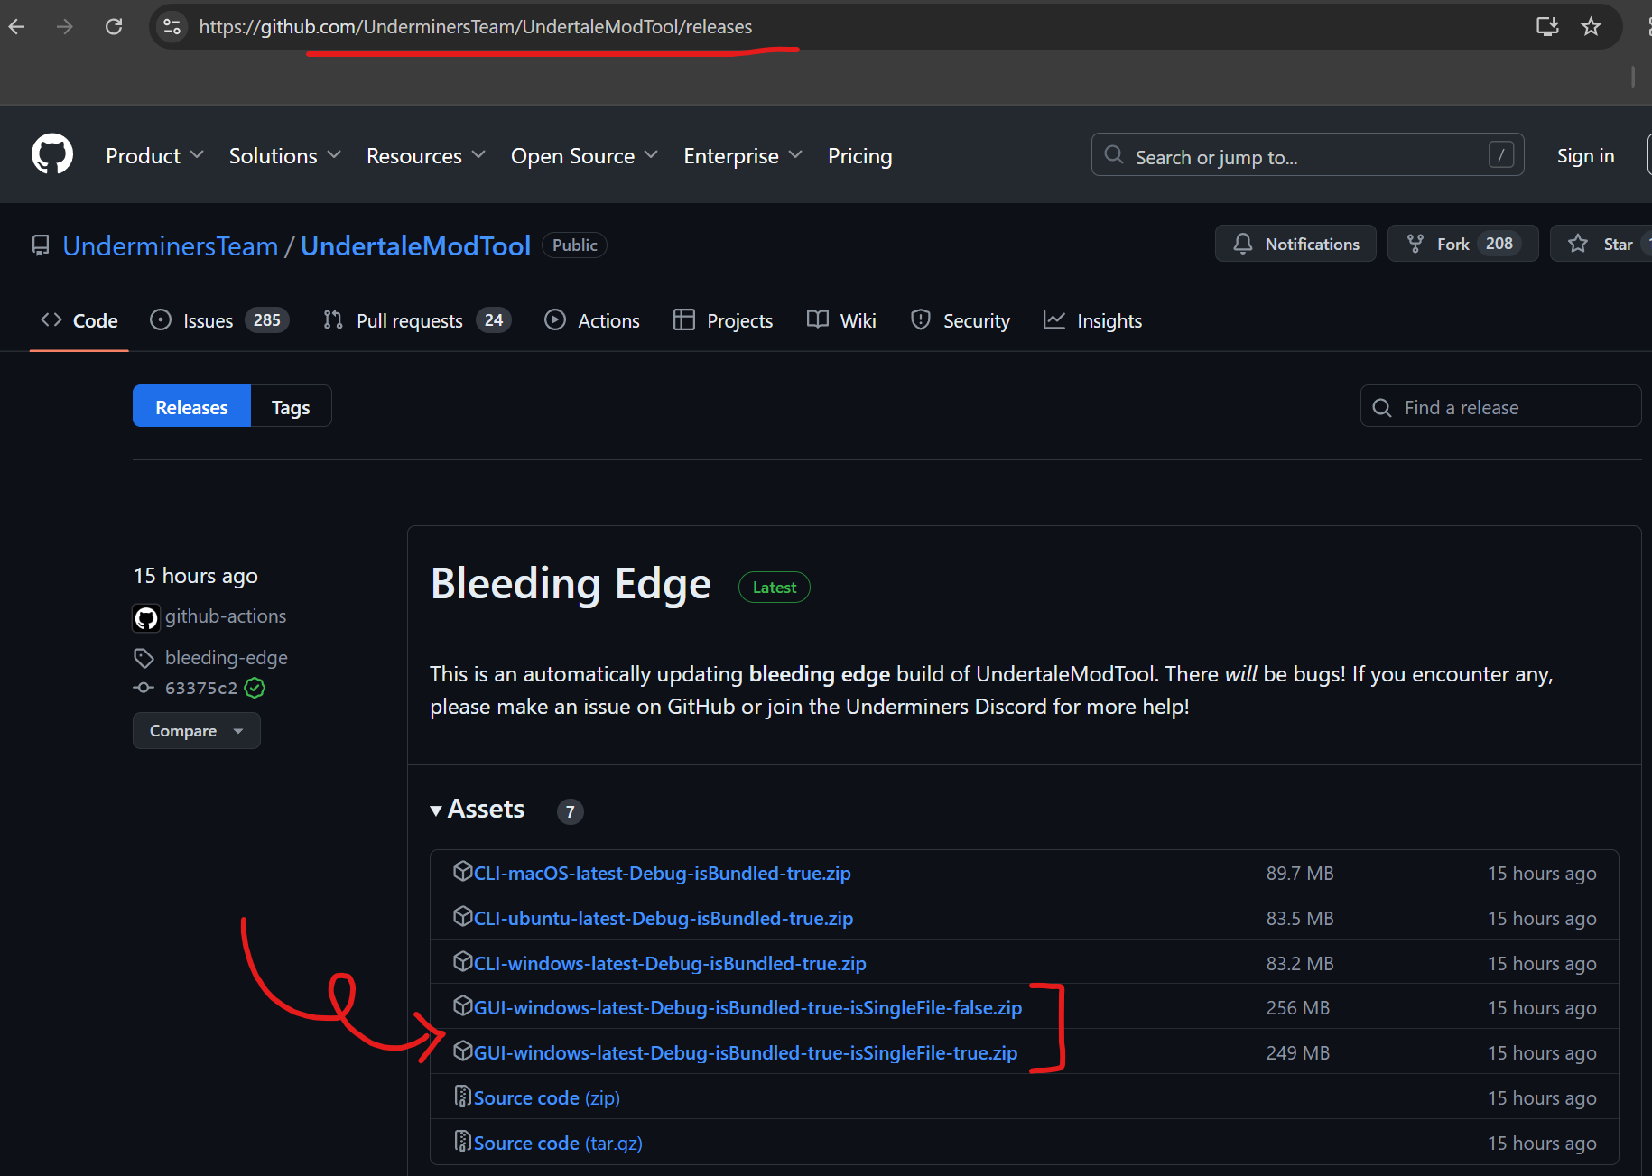Click the tag icon beside bleeding-edge
Viewport: 1652px width, 1176px height.
point(144,658)
